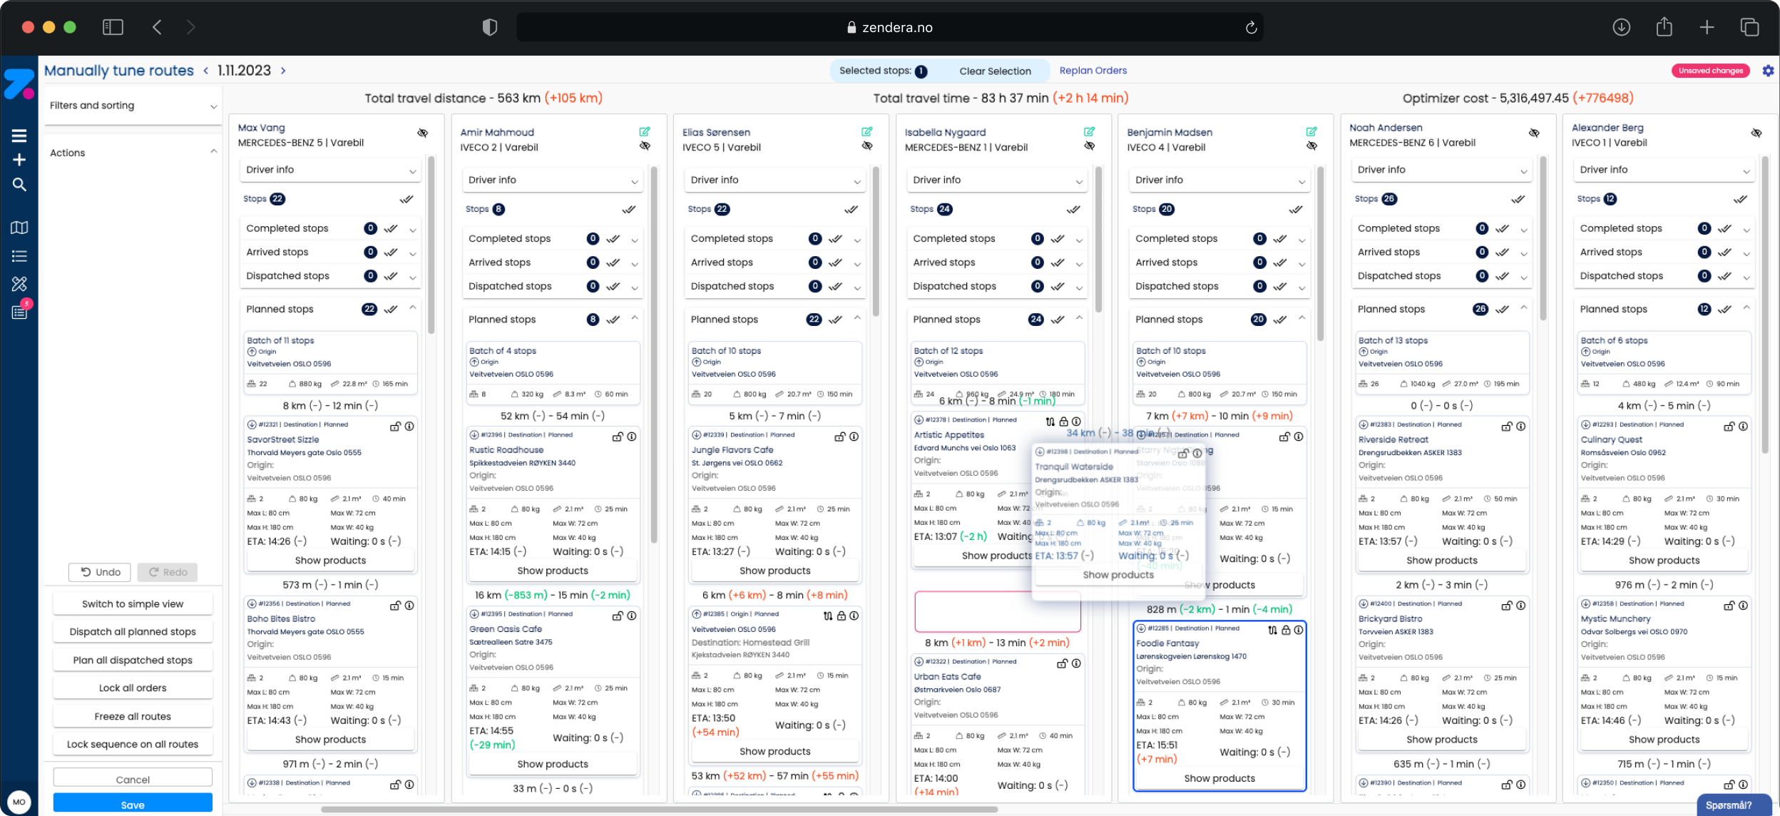This screenshot has width=1780, height=816.
Task: Hide Noah Andersen's route with eye icon
Action: tap(1534, 133)
